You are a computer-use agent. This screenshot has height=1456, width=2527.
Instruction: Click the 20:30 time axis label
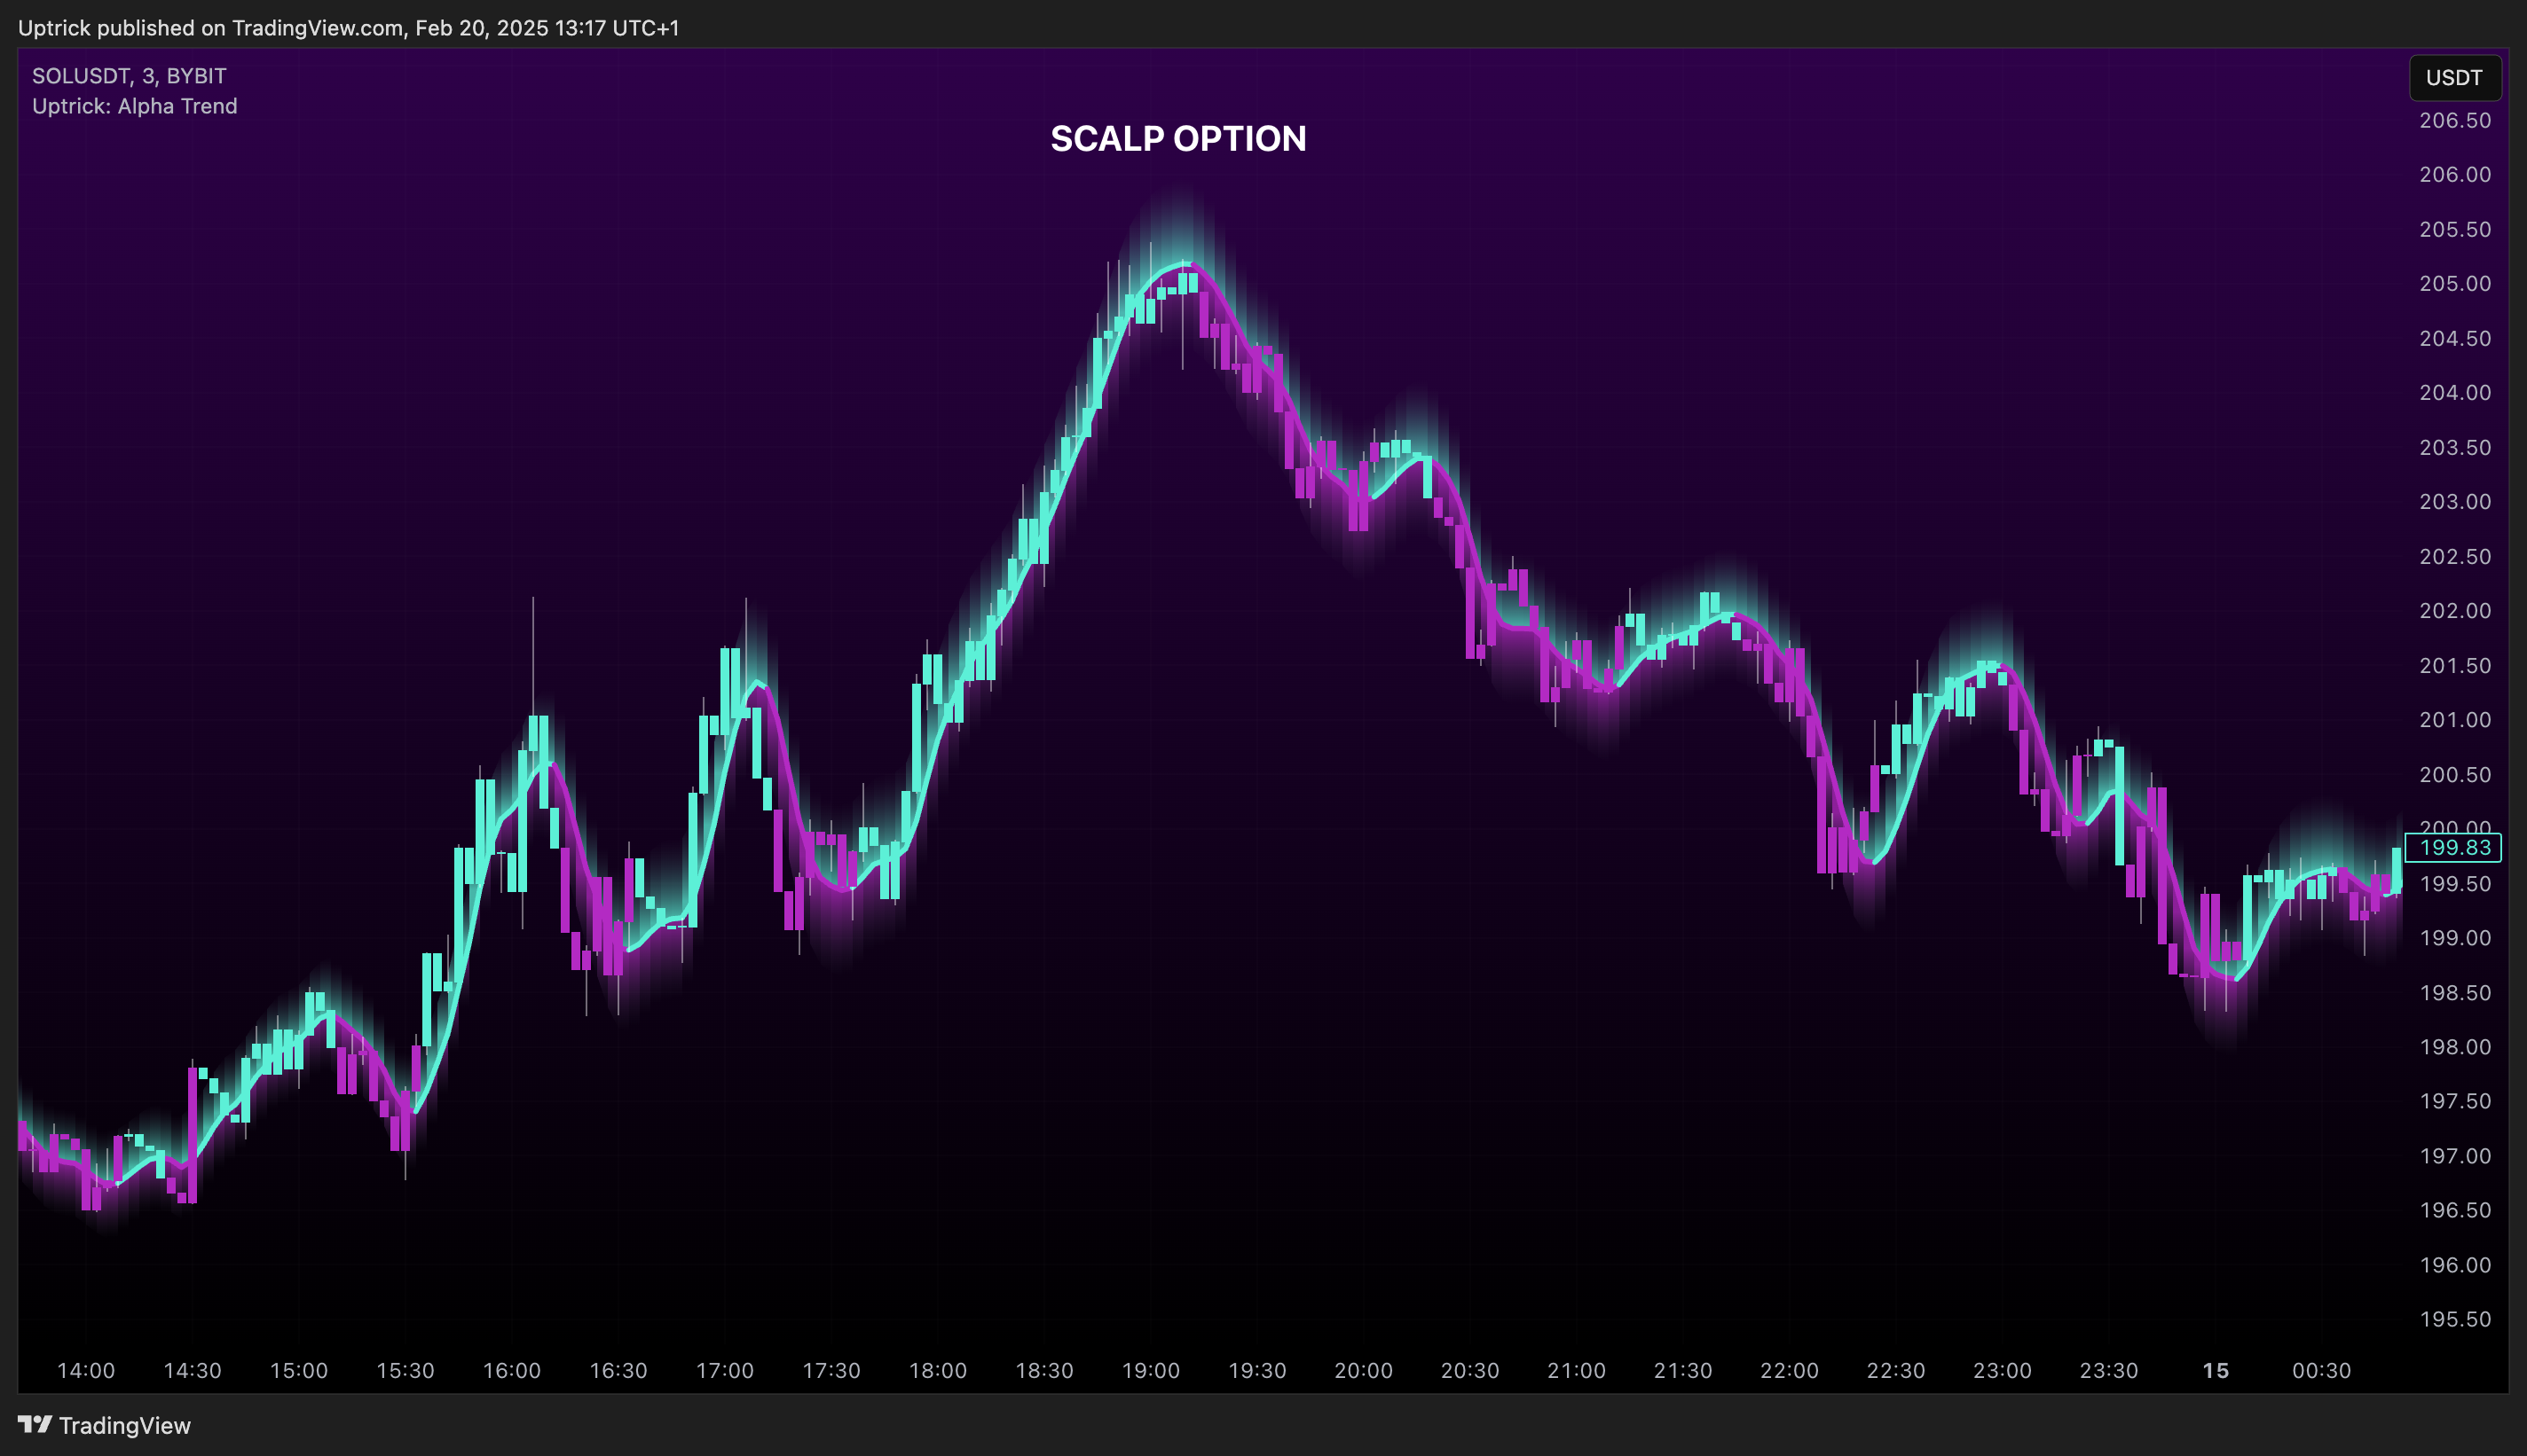pyautogui.click(x=1469, y=1371)
